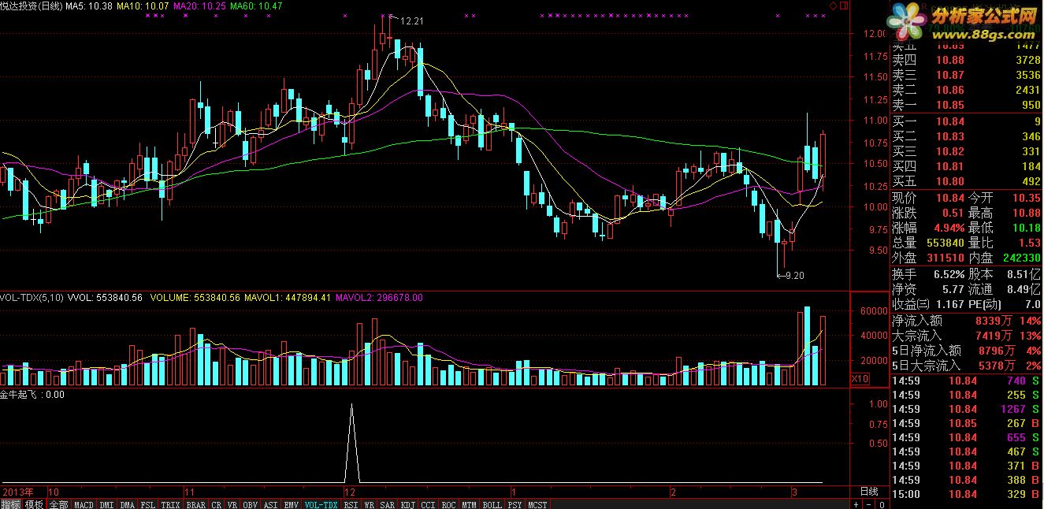Viewport: 1044px width, 509px height.
Task: Switch to the TRIX indicator tab
Action: coord(170,503)
